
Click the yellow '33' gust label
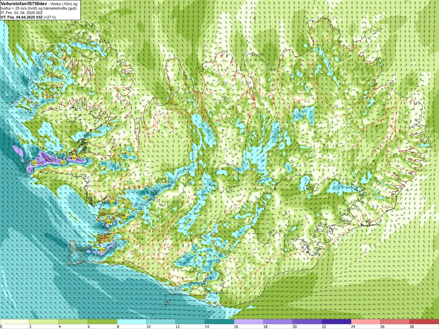pos(34,163)
